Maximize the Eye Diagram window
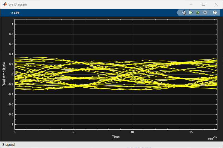Image resolution: width=223 pixels, height=148 pixels. click(204, 4)
